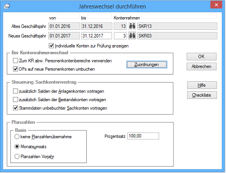Screen dimensions: 226x173
Task: Open Kontenrahmen search for Altes Geschäftsjahr binoculars
Action: 132,26
